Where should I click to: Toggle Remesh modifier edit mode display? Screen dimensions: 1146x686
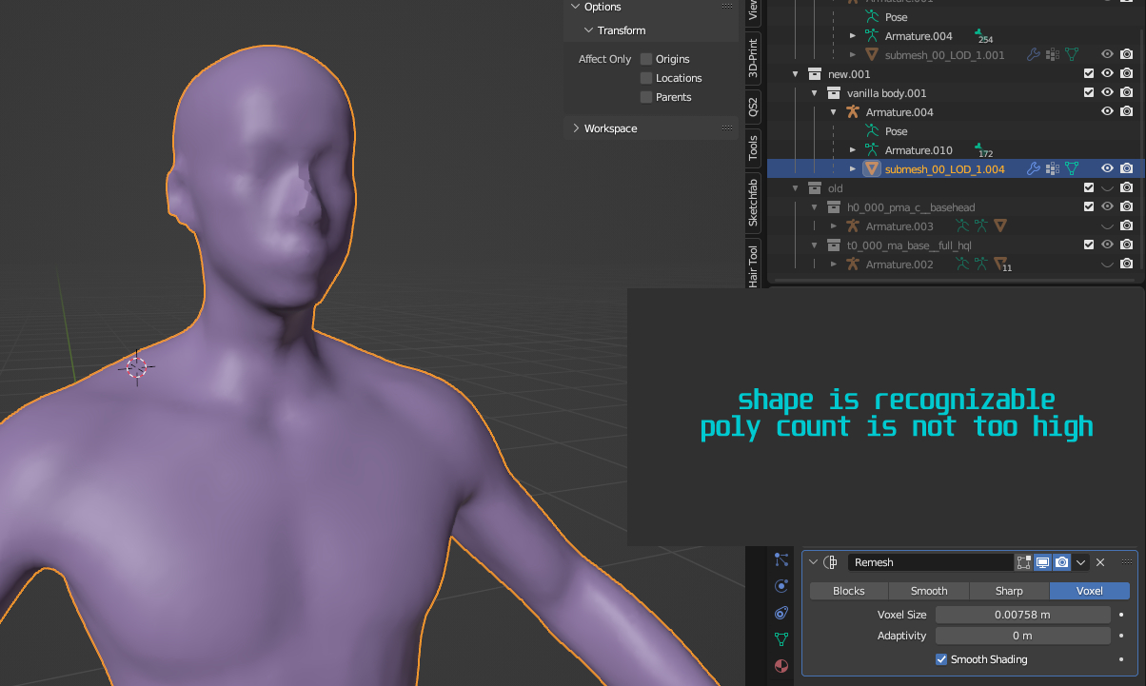(x=1024, y=562)
